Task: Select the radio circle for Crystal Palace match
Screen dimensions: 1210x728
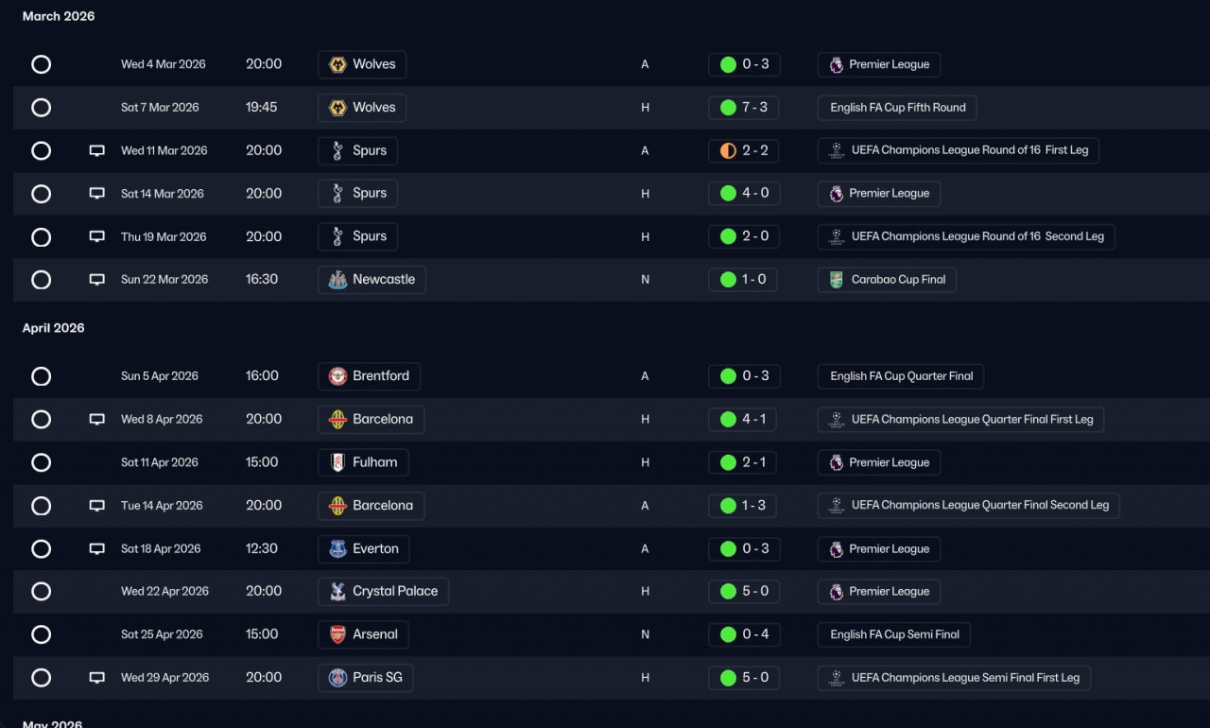Action: tap(41, 592)
